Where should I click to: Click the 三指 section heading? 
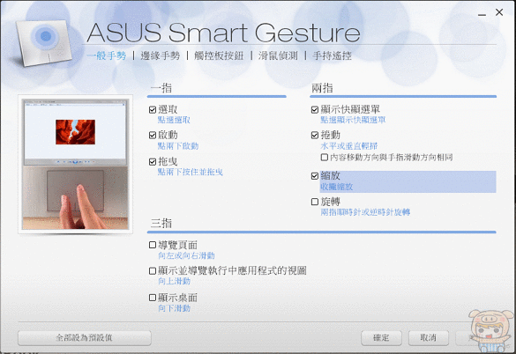pos(161,224)
